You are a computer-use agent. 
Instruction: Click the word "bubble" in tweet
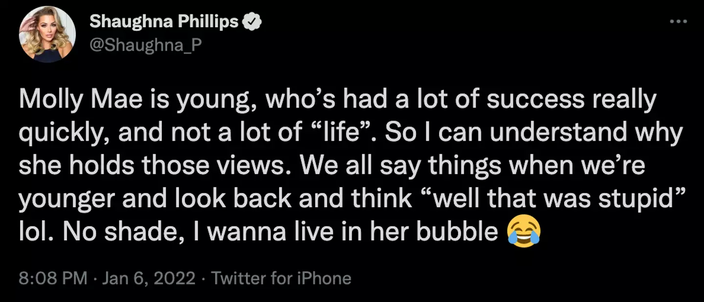tap(457, 232)
